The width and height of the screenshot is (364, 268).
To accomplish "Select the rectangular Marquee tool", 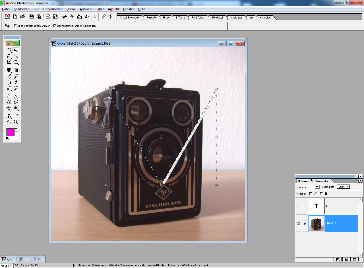I will click(x=9, y=51).
